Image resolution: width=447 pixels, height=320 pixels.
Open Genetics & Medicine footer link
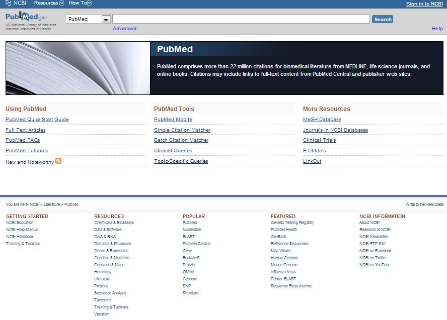(112, 258)
